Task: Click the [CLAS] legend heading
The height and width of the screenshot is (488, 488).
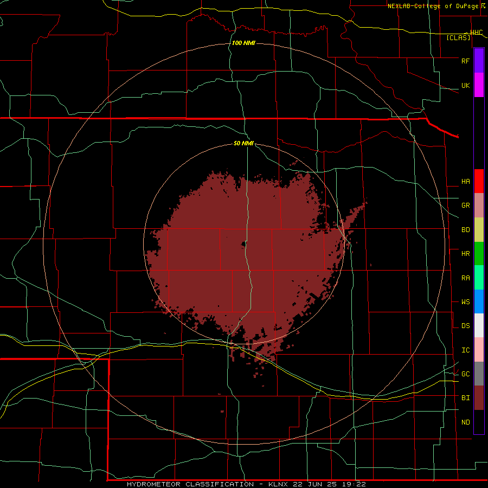Action: tap(458, 37)
